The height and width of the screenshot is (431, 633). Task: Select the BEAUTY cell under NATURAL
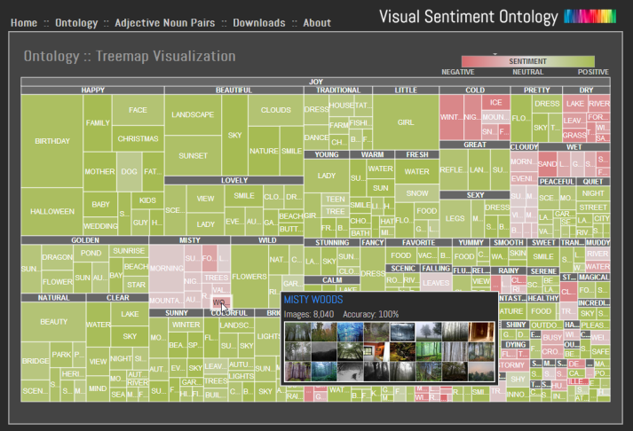pyautogui.click(x=53, y=322)
